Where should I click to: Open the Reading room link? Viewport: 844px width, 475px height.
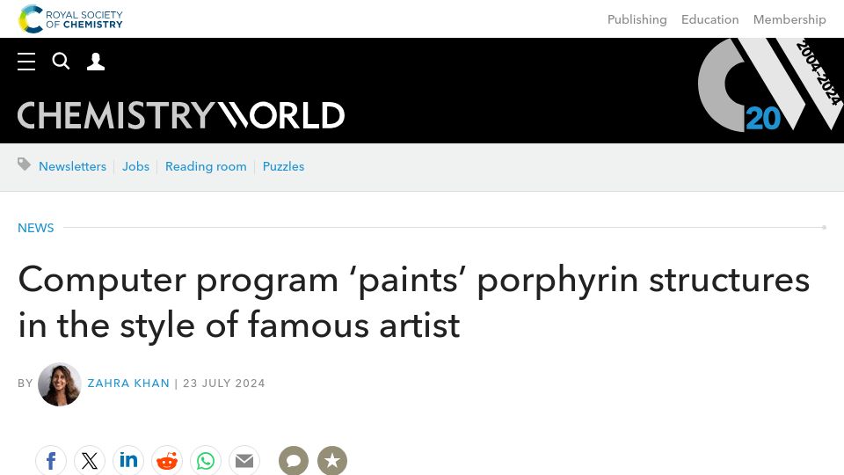206,166
